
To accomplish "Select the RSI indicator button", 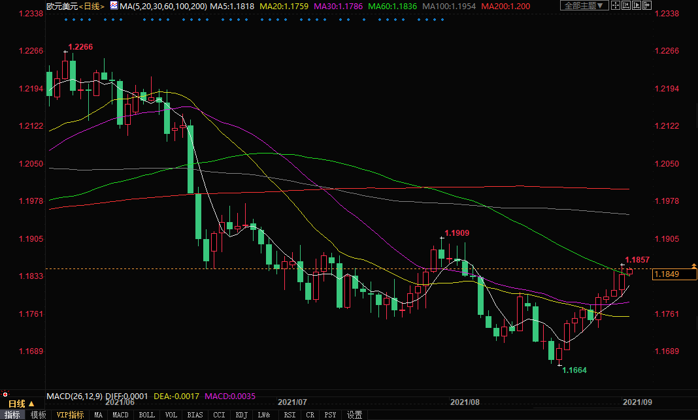I will (288, 415).
